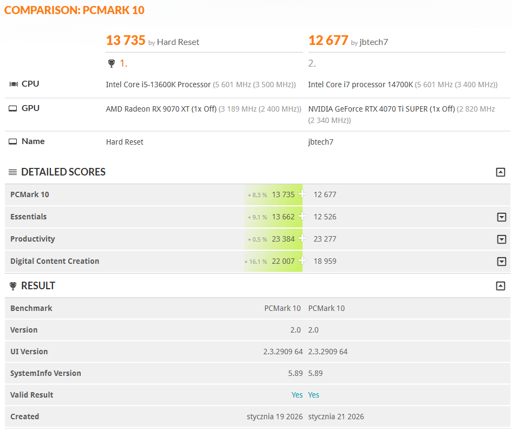Click the GPU monitor icon
Viewport: 512px width, 429px height.
click(13, 108)
